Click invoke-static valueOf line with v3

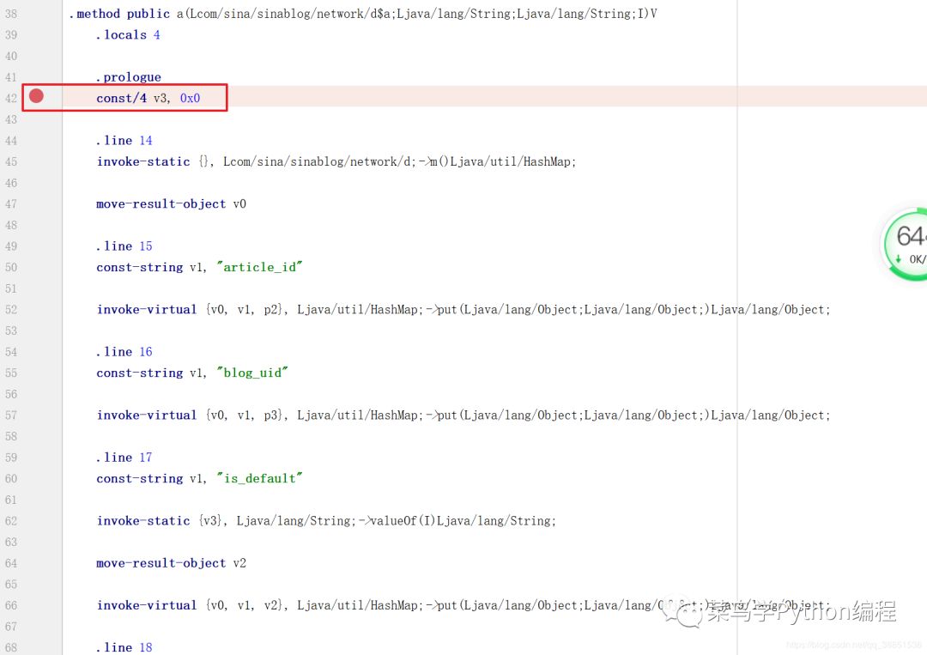coord(326,521)
